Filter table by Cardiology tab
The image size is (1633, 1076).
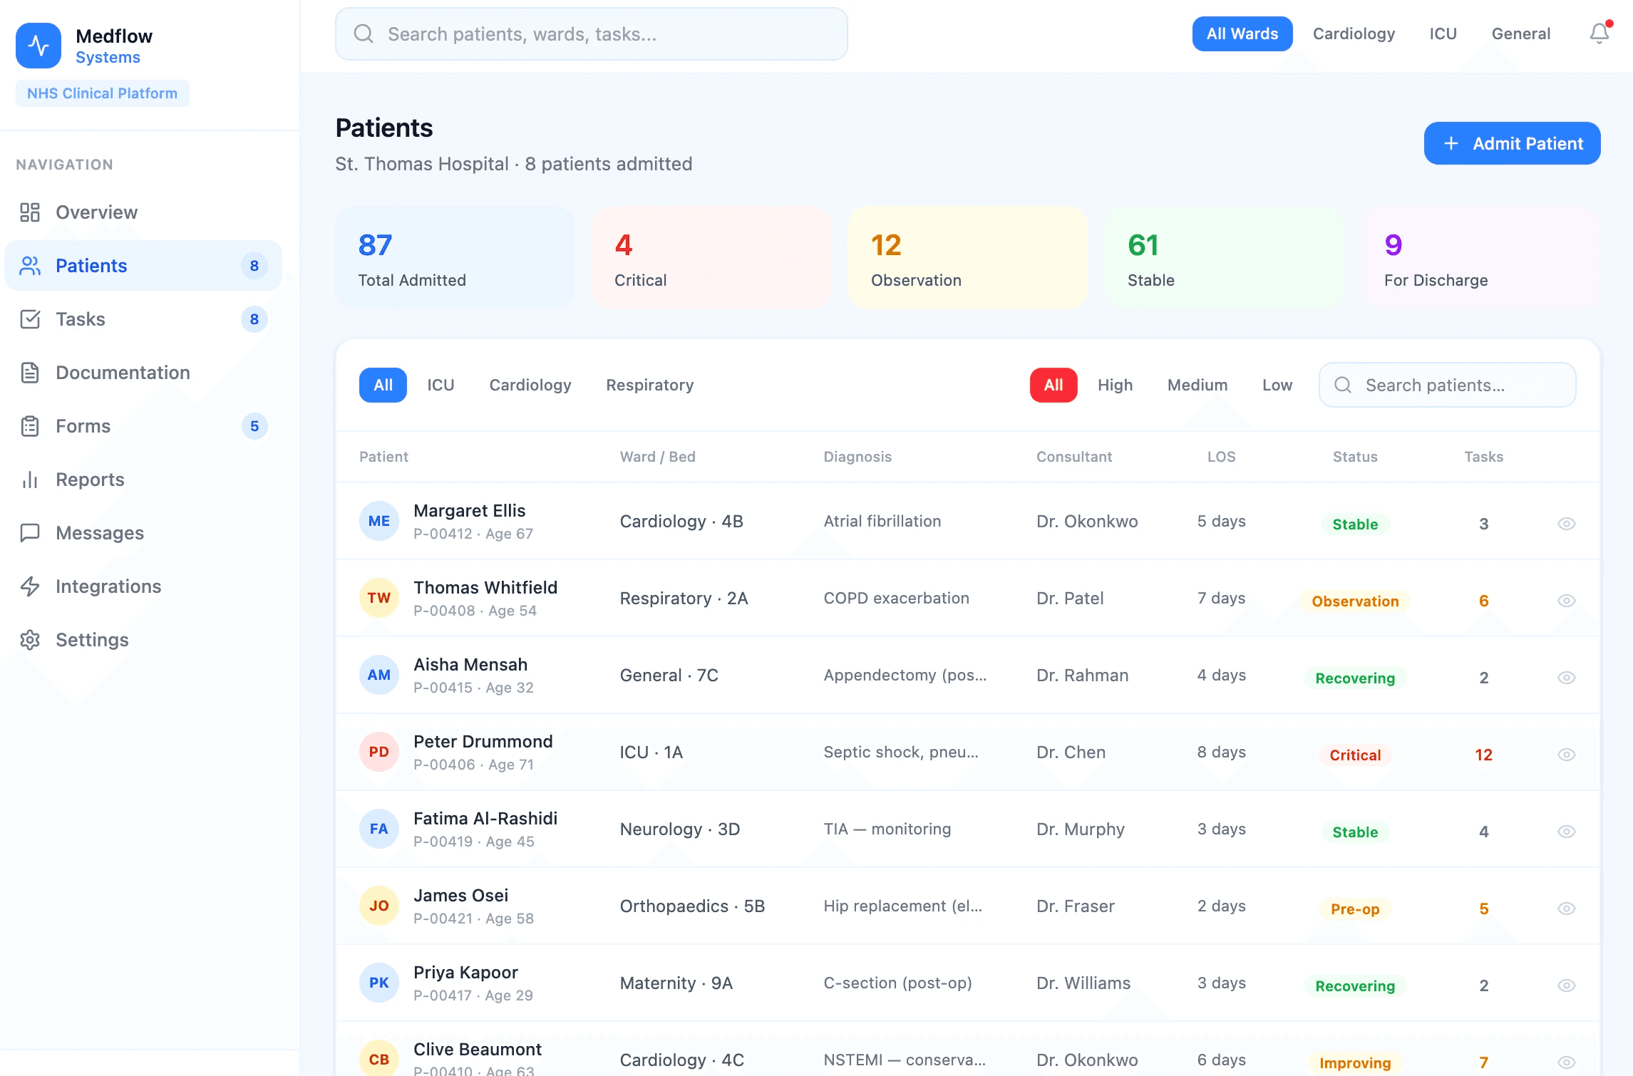click(x=530, y=385)
